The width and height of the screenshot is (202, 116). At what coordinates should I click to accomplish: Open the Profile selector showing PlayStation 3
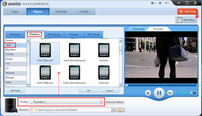coord(67,102)
